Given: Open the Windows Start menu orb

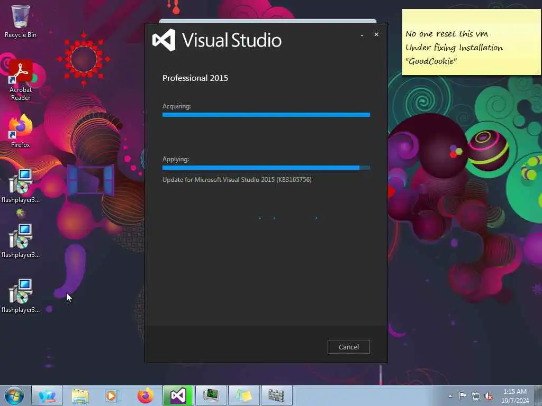Looking at the screenshot, I should 14,395.
